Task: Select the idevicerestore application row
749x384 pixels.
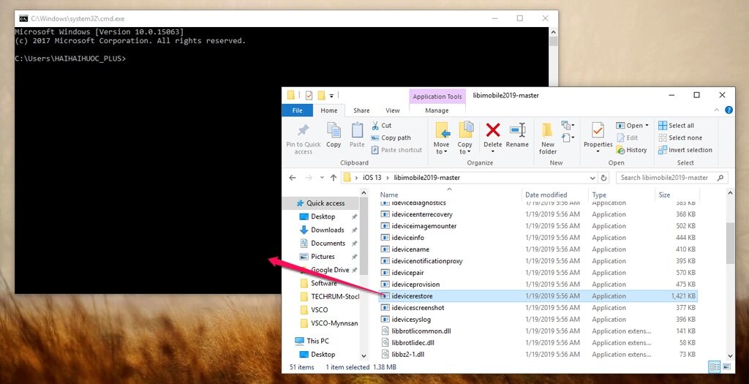Action: [538, 296]
